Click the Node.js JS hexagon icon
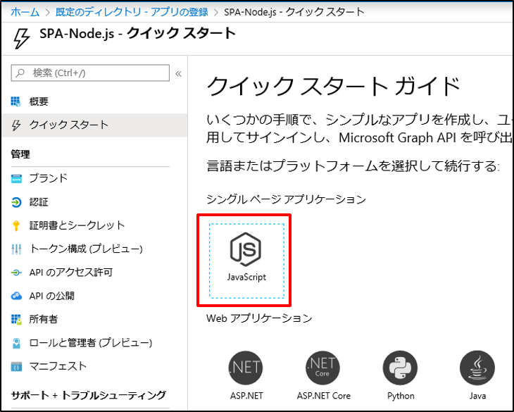Image resolution: width=514 pixels, height=412 pixels. tap(246, 249)
